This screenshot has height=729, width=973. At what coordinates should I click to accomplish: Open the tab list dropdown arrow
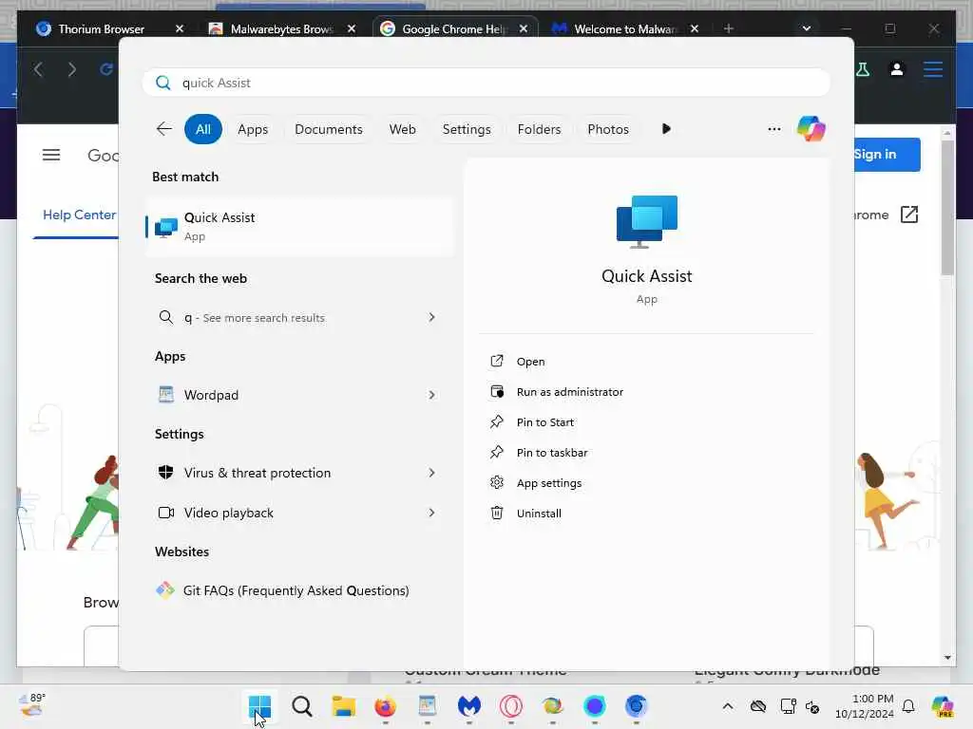(x=806, y=28)
